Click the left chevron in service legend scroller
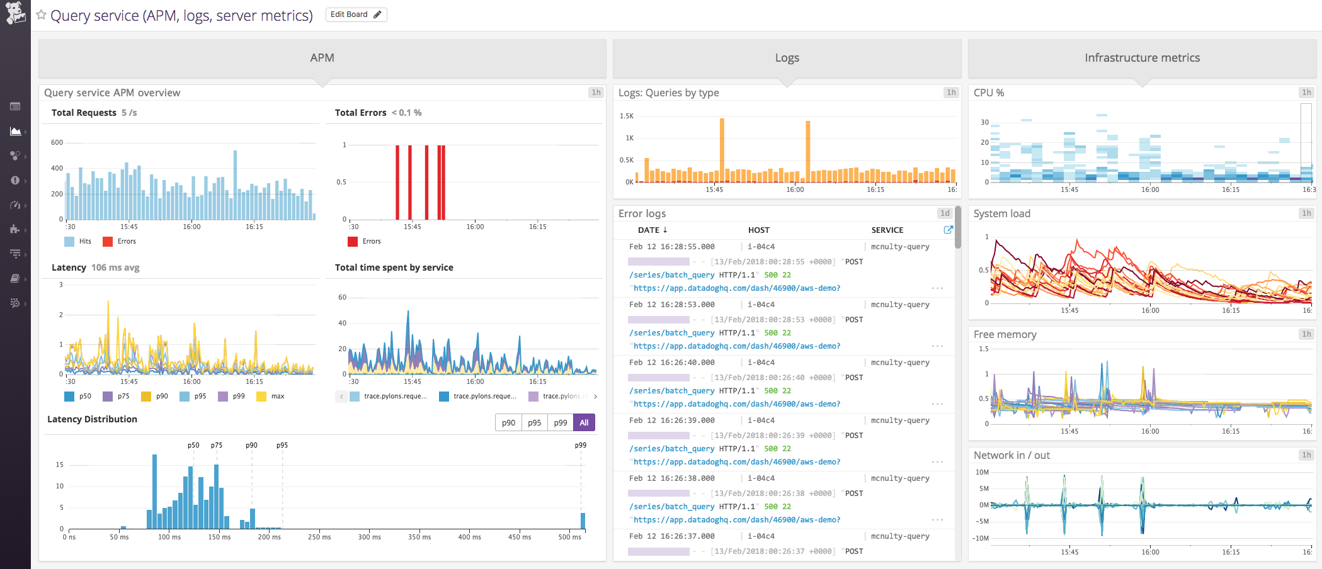Viewport: 1322px width, 569px height. click(x=341, y=396)
